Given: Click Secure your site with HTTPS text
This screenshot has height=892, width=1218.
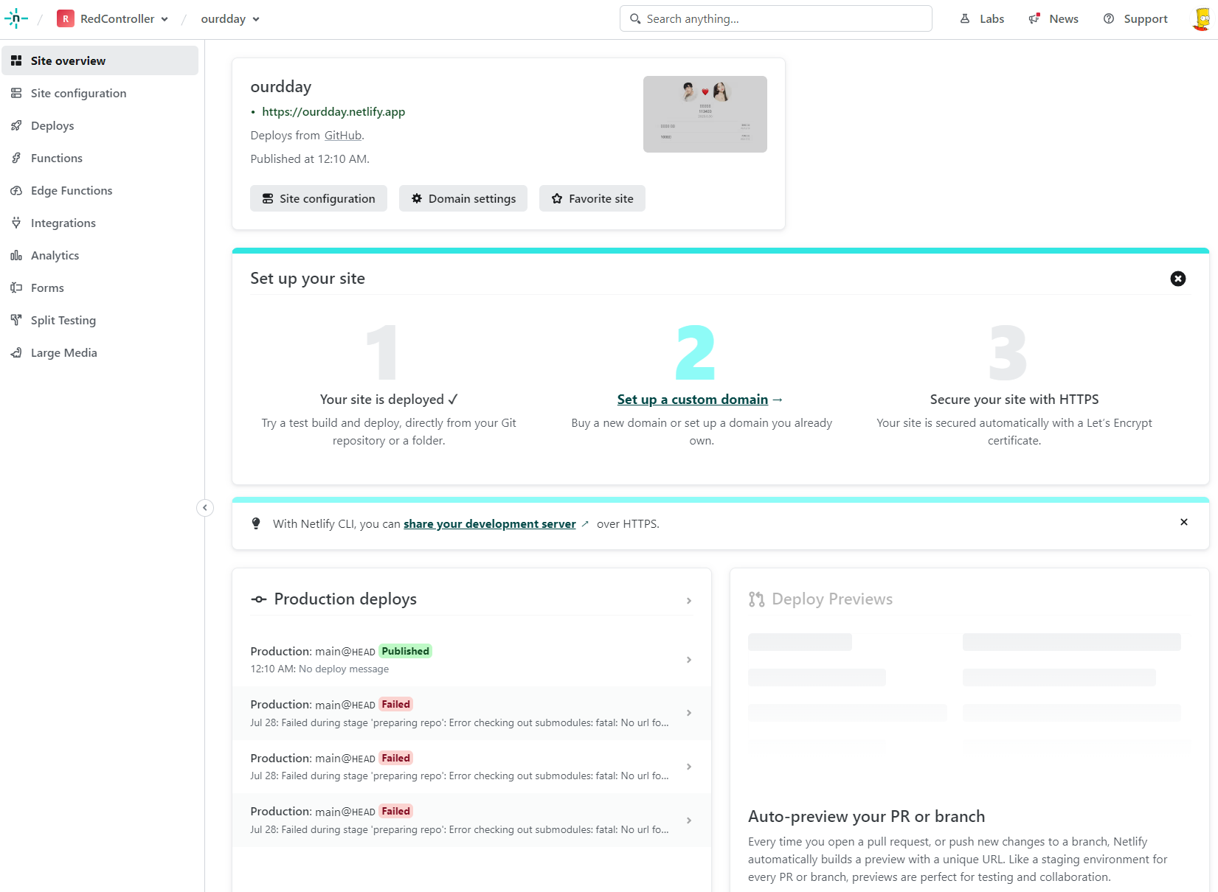Looking at the screenshot, I should (x=1014, y=400).
